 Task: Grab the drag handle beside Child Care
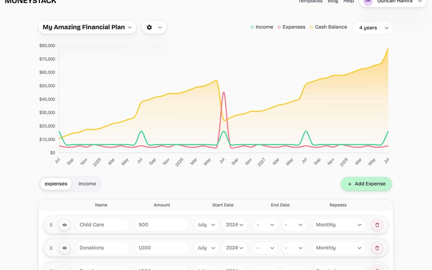tap(51, 225)
